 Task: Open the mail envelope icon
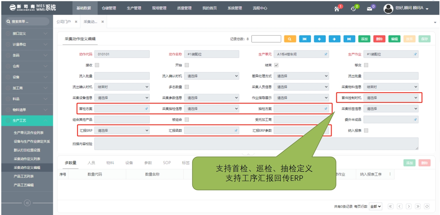coord(369,9)
